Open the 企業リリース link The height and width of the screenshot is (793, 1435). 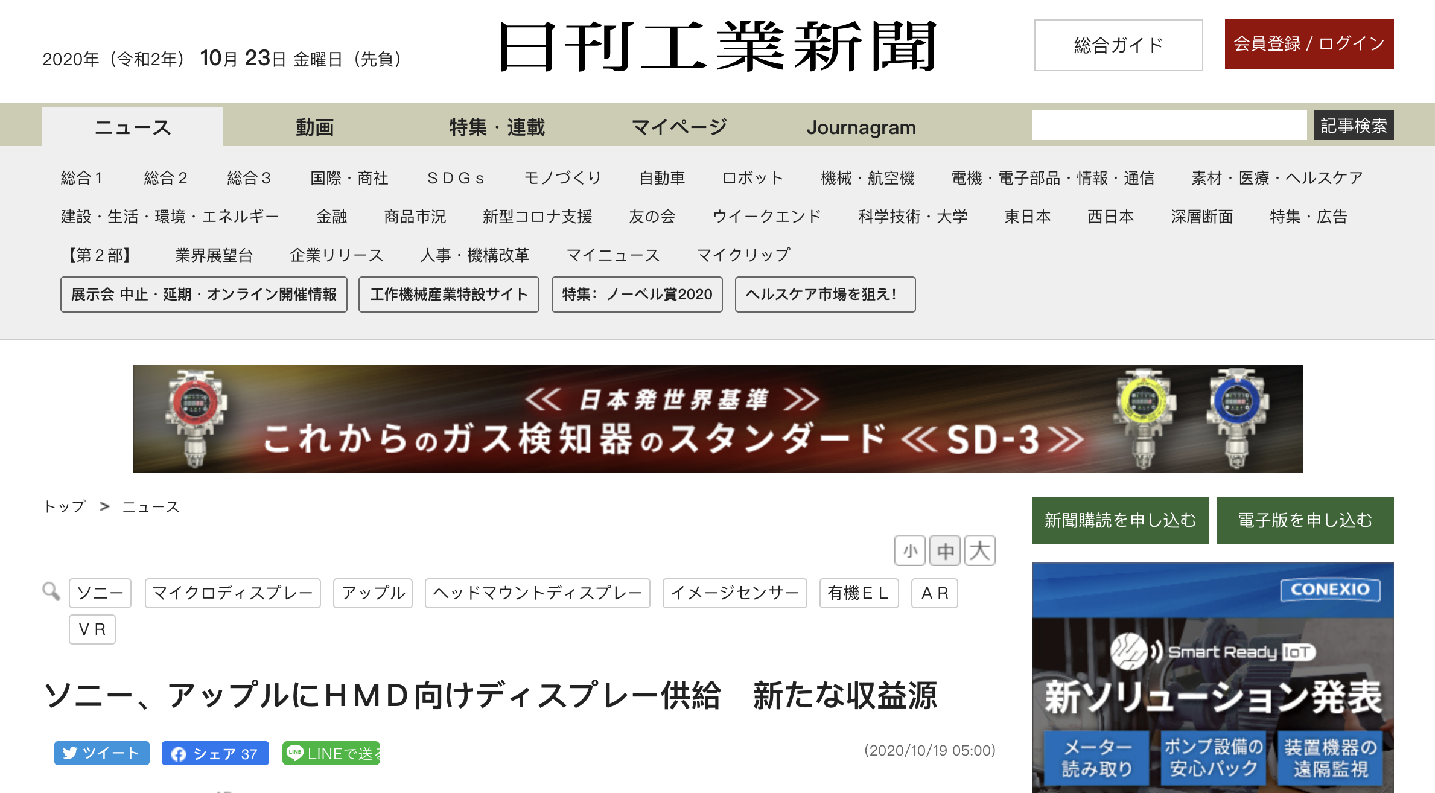(336, 255)
